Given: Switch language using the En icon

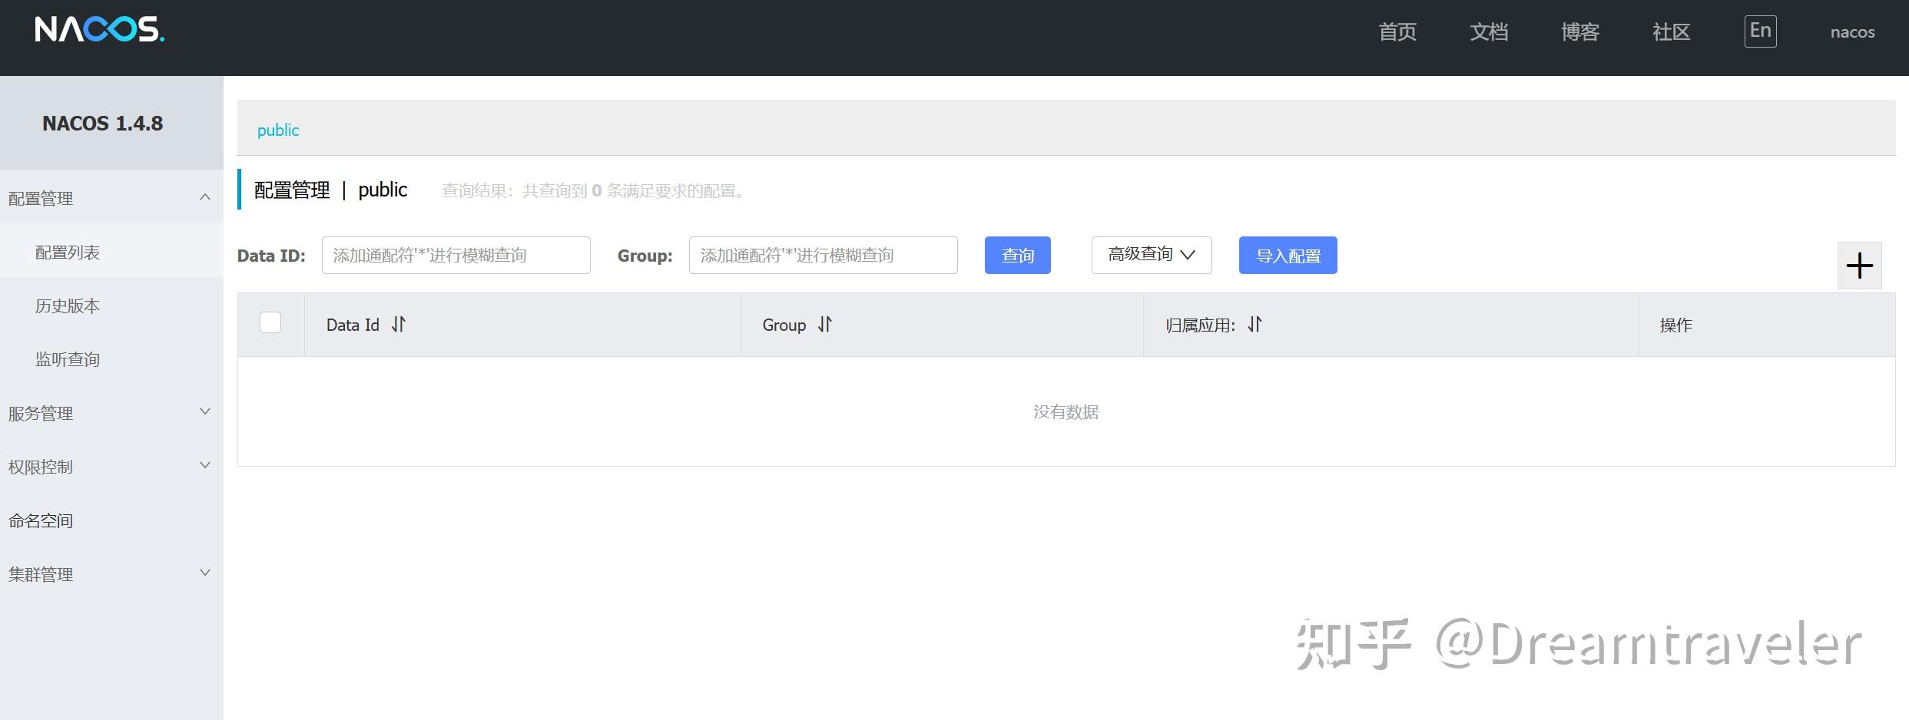Looking at the screenshot, I should pos(1759,31).
